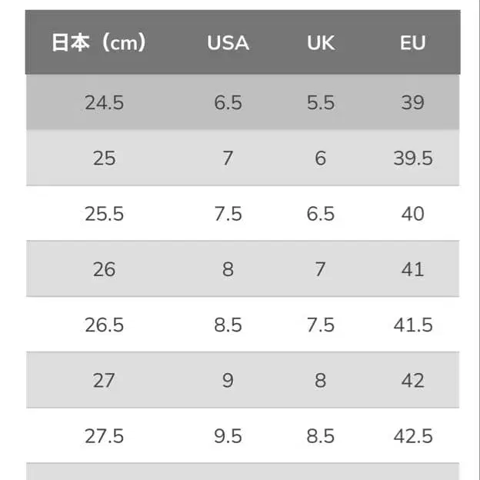Image resolution: width=480 pixels, height=480 pixels.
Task: Click the EU column header
Action: pos(413,43)
